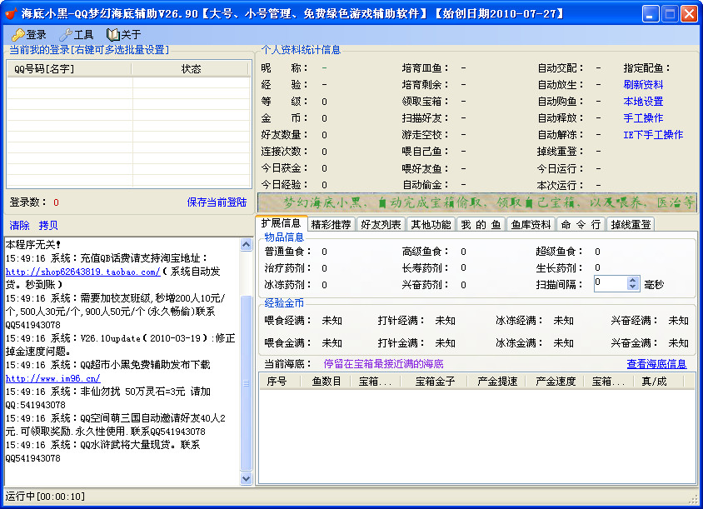703x509 pixels.
Task: Click the 手工操作 link
Action: 643,118
